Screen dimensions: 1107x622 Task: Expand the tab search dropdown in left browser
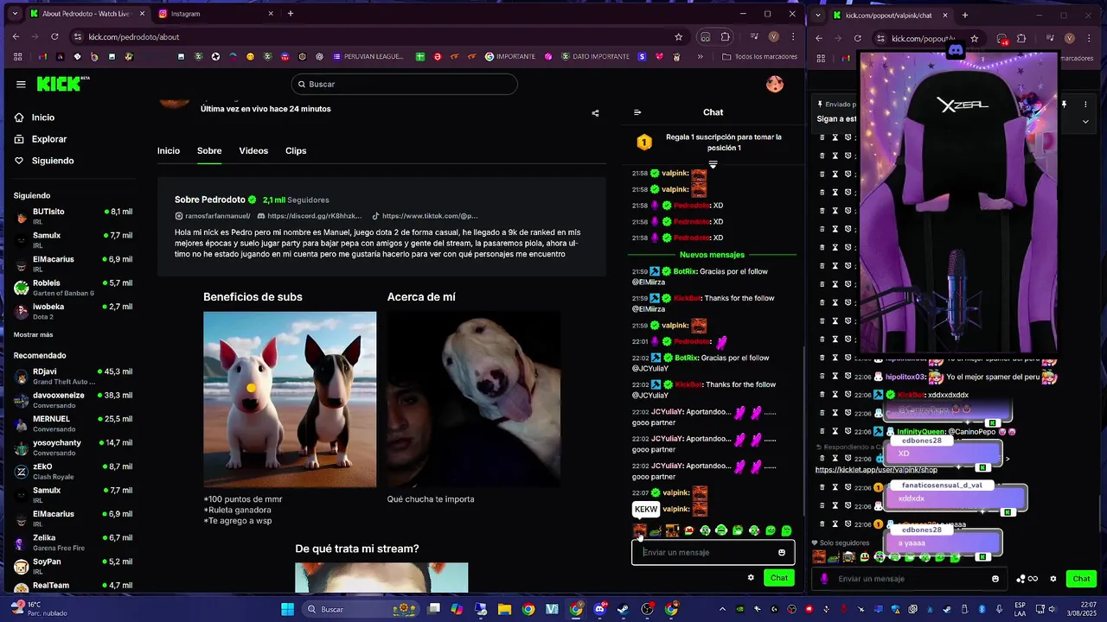(16, 14)
